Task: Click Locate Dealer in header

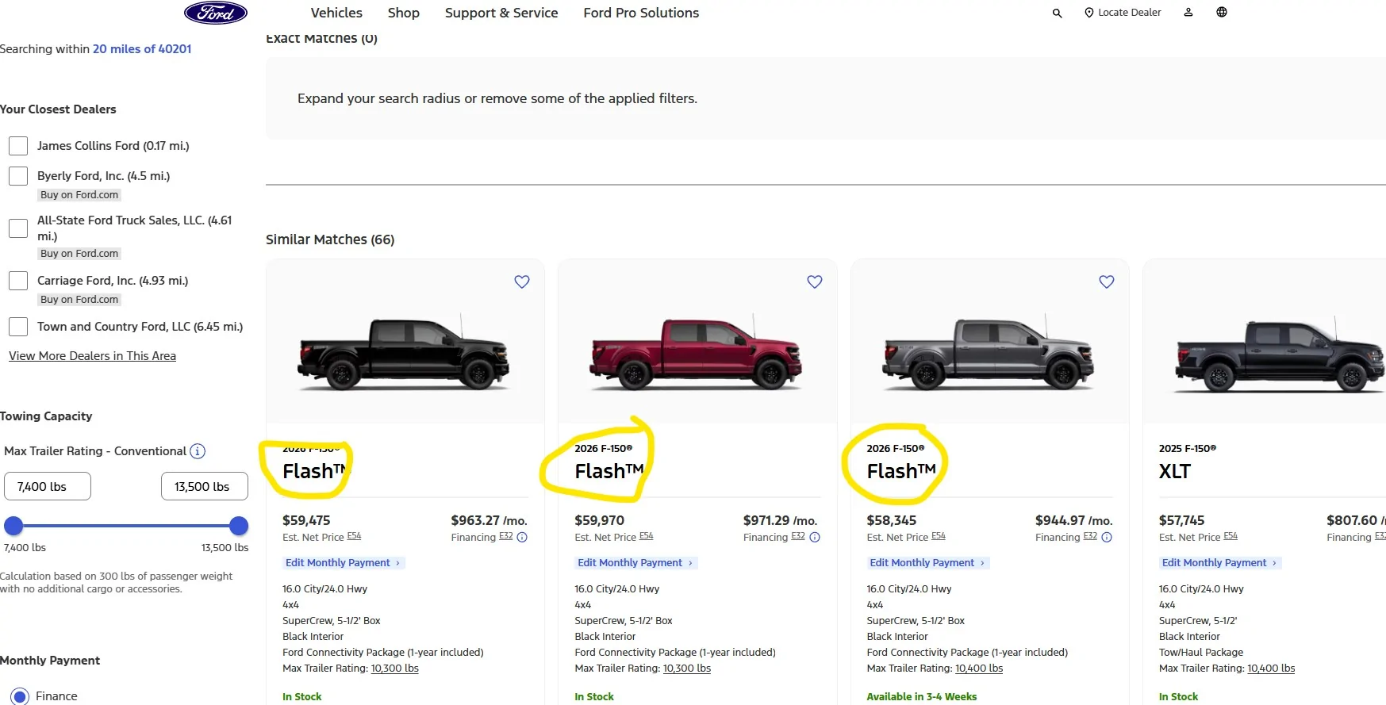Action: (1123, 13)
